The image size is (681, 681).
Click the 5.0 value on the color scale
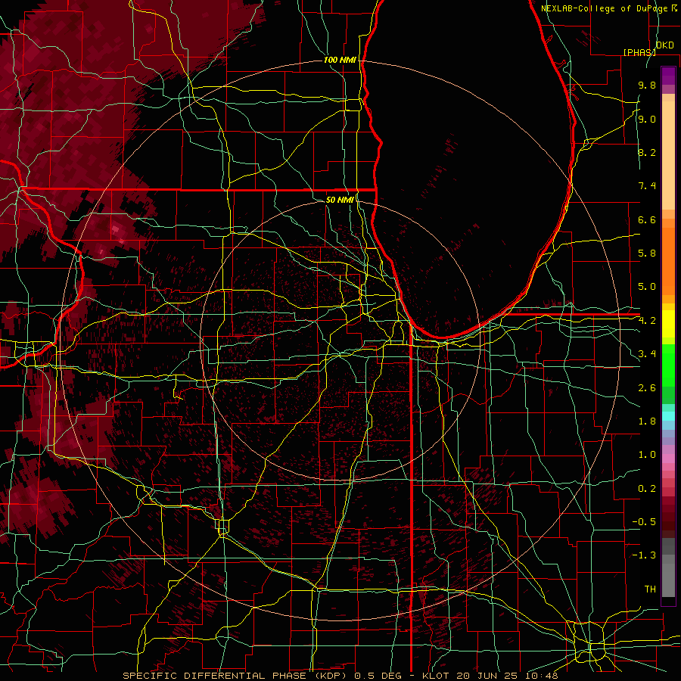[x=647, y=287]
